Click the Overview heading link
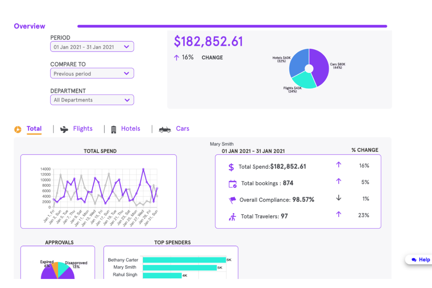 (29, 26)
